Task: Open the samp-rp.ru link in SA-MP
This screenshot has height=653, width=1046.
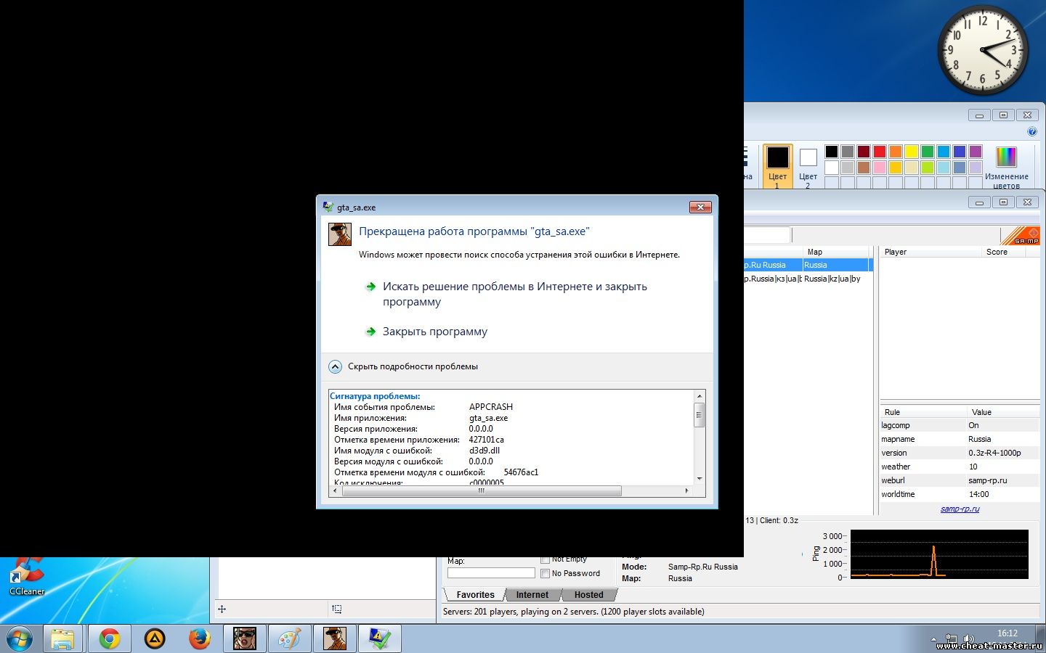Action: click(x=960, y=509)
